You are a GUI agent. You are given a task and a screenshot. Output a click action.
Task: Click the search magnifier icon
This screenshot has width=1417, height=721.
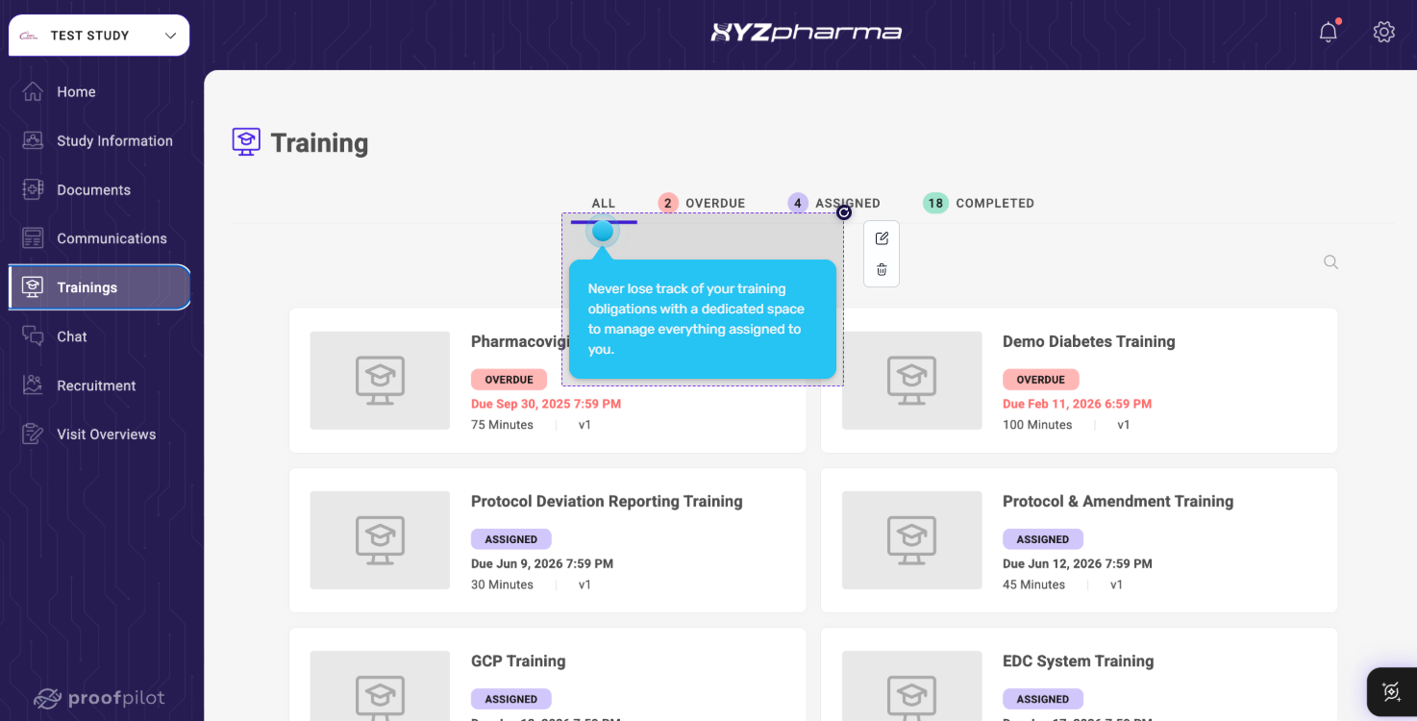[1330, 261]
